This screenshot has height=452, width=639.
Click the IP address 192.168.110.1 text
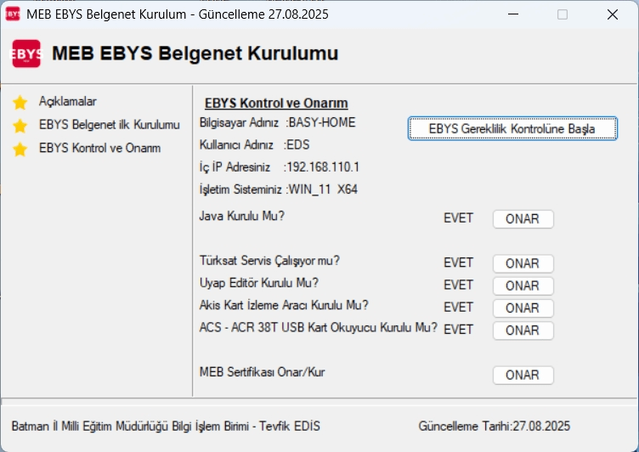tap(324, 167)
